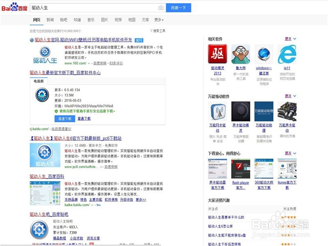Expand 万能驱动软件 section with 展开
Screen dimensions: 328x246
point(291,96)
